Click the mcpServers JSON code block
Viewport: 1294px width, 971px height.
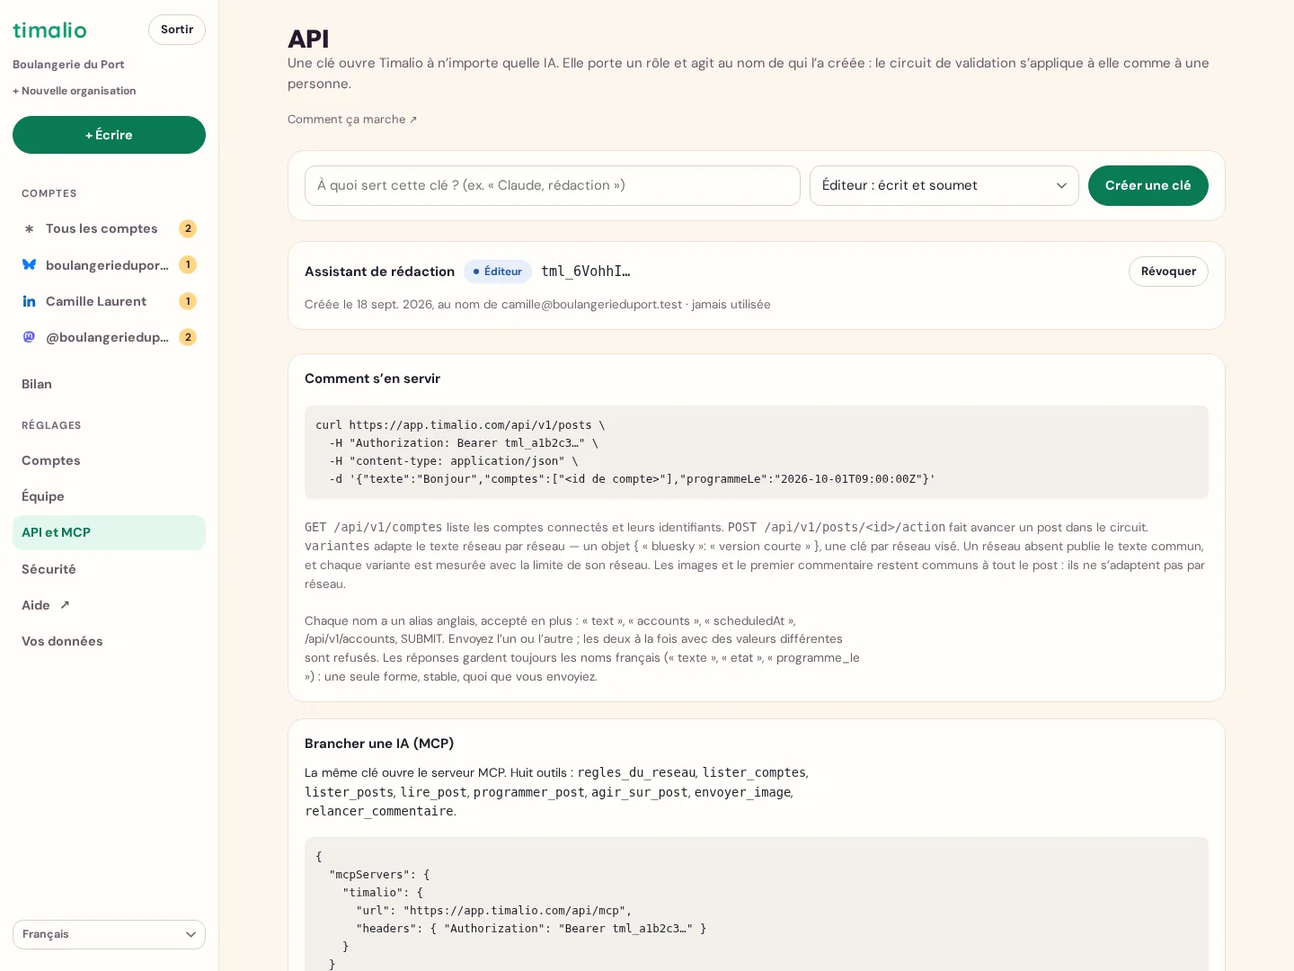pyautogui.click(x=757, y=904)
